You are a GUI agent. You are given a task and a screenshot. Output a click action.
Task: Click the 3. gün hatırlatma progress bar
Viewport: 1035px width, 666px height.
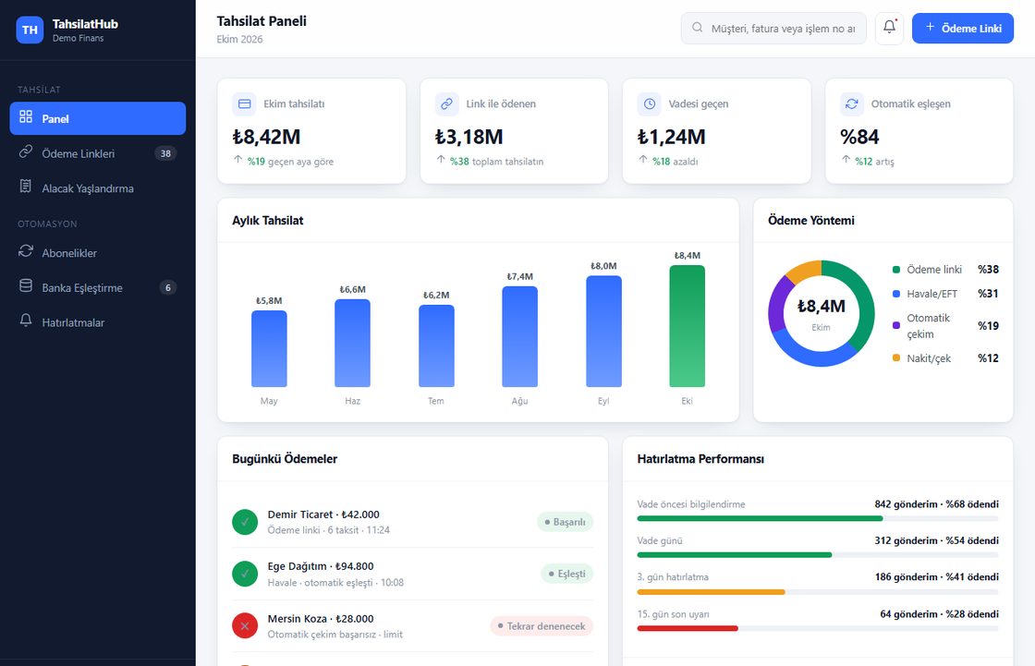pyautogui.click(x=817, y=592)
